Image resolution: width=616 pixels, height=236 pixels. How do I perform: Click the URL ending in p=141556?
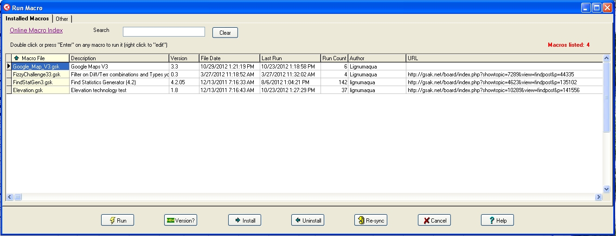coord(494,90)
